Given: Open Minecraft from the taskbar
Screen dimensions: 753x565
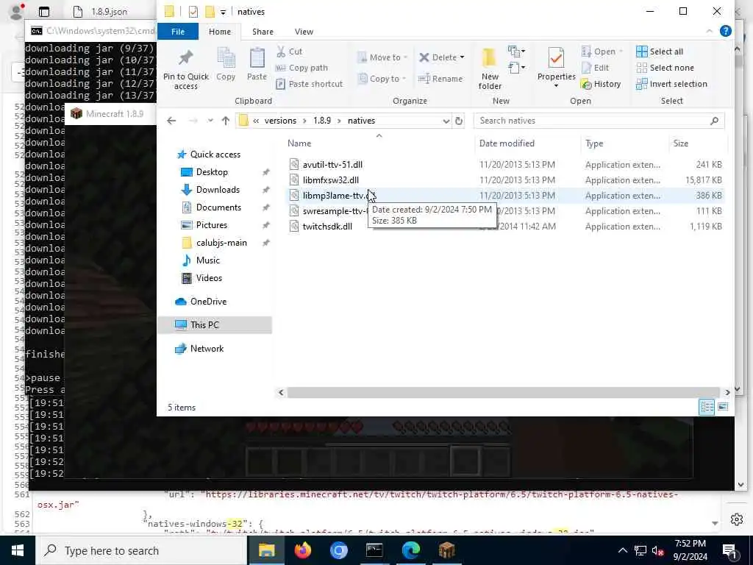Looking at the screenshot, I should [x=446, y=550].
